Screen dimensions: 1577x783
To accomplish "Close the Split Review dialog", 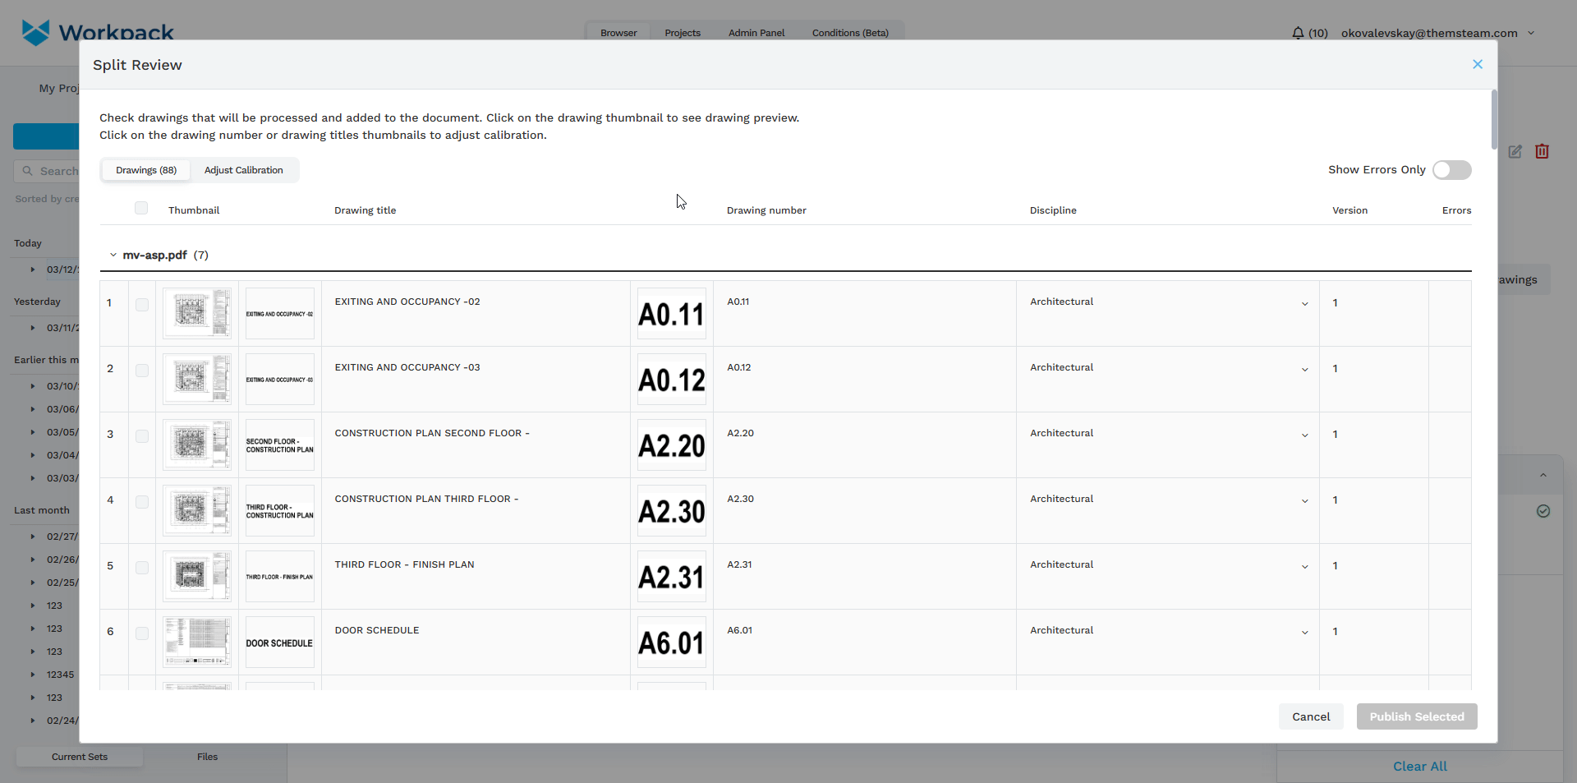I will pyautogui.click(x=1477, y=64).
